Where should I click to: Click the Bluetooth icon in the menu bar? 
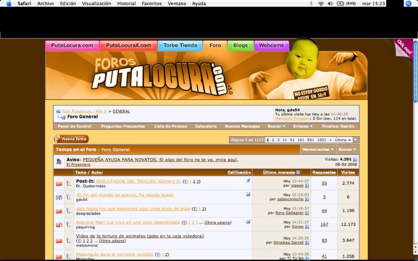[311, 4]
